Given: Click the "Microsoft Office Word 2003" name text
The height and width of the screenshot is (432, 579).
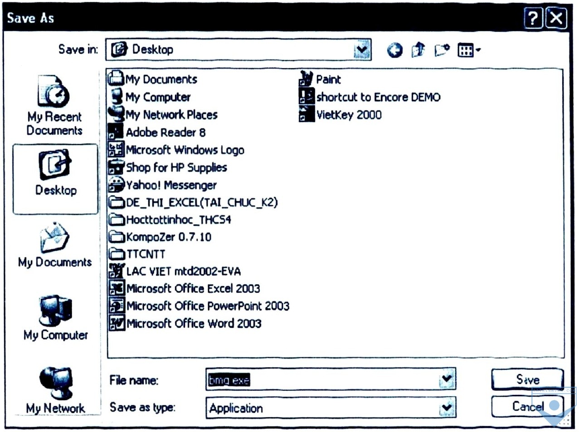Looking at the screenshot, I should click(194, 323).
